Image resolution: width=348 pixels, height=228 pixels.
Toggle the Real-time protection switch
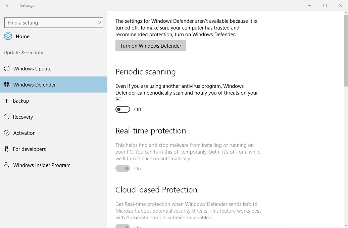[123, 168]
